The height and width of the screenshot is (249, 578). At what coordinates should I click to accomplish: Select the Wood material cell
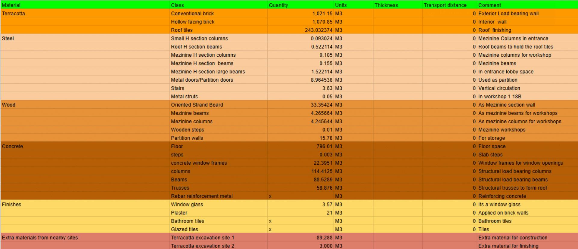pos(85,105)
